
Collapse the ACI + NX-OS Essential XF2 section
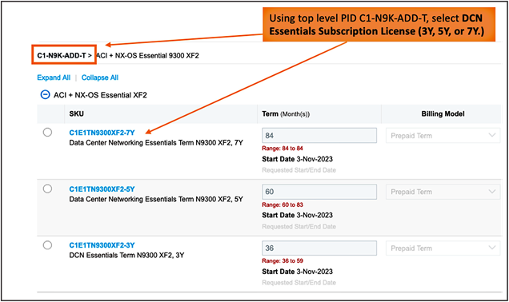pos(45,95)
